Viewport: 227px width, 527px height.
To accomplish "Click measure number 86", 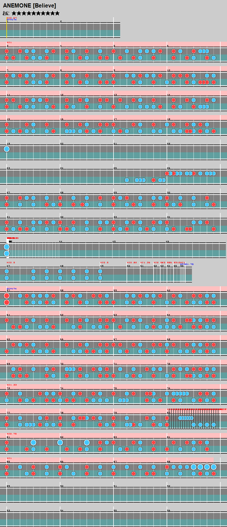I will (62, 462).
